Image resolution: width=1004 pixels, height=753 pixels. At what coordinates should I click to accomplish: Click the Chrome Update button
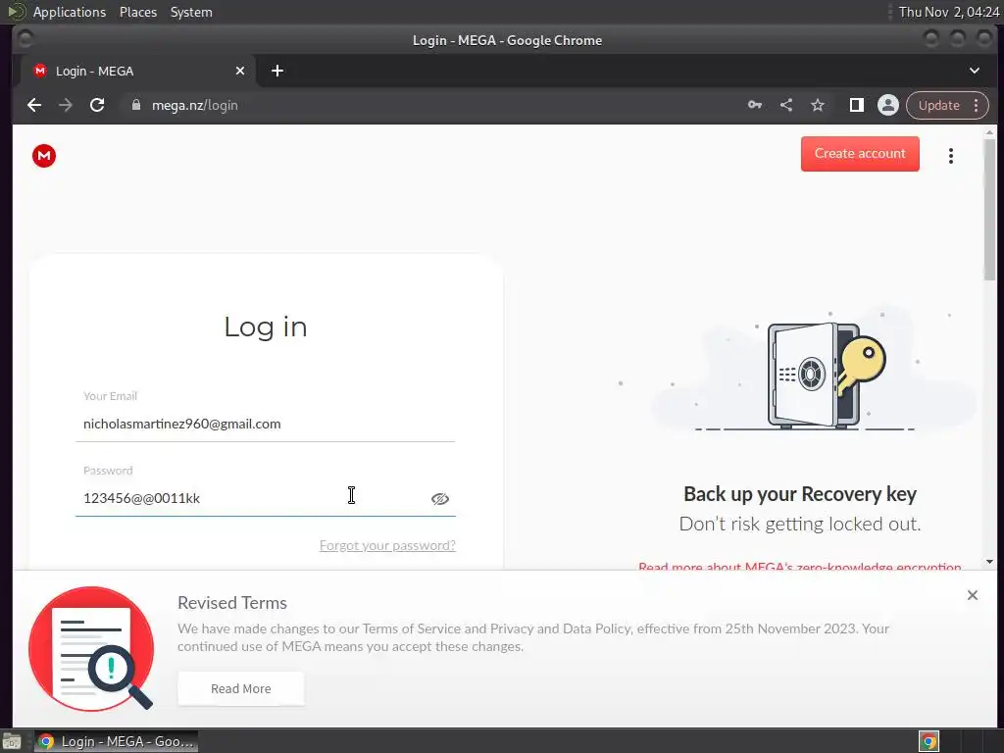click(x=938, y=105)
